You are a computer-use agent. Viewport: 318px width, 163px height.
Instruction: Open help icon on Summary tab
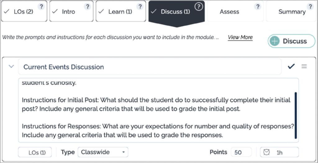(310, 7)
